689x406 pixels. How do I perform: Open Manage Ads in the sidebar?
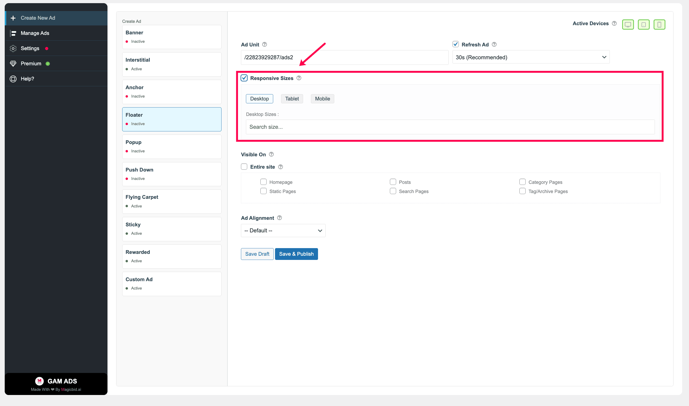[56, 33]
